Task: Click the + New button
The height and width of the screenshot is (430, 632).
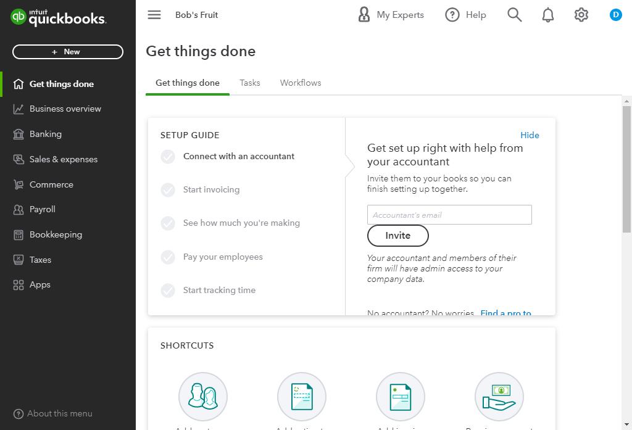Action: pyautogui.click(x=68, y=52)
